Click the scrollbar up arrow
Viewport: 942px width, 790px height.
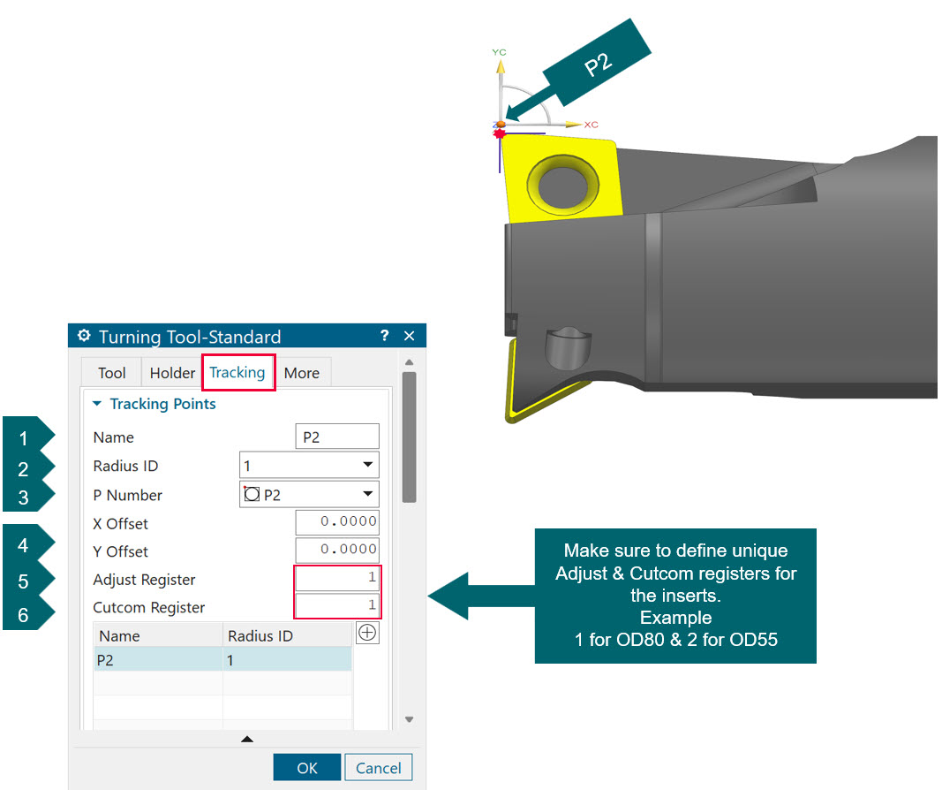click(409, 361)
